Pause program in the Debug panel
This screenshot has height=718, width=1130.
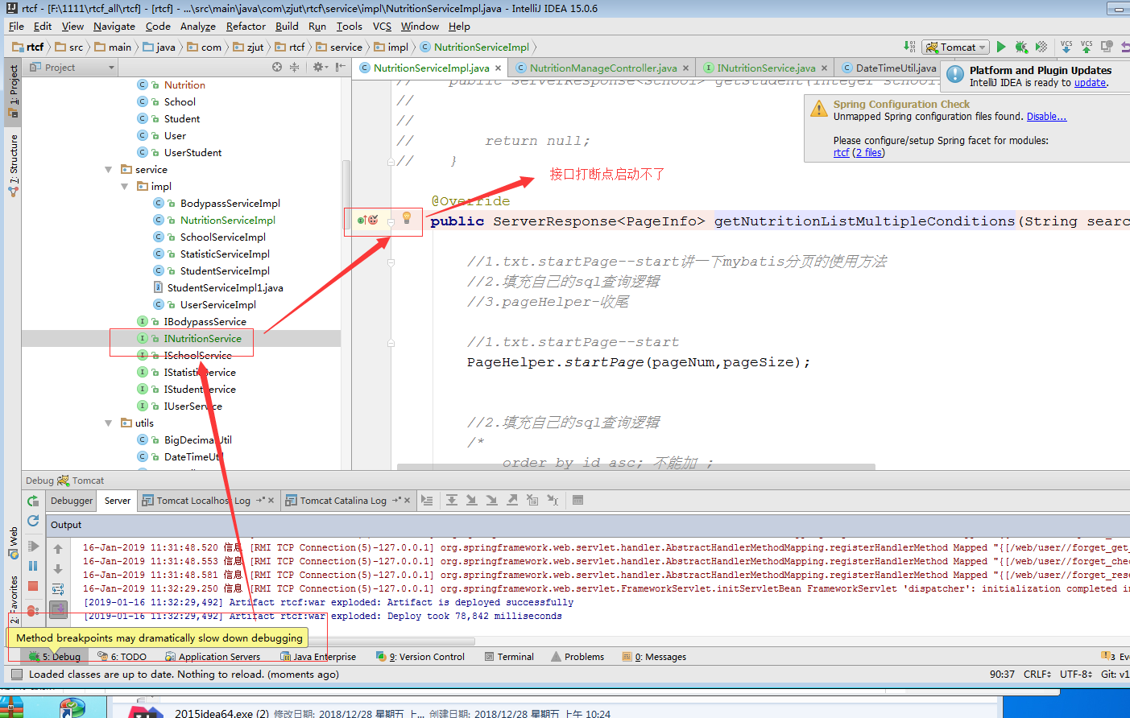[x=33, y=566]
